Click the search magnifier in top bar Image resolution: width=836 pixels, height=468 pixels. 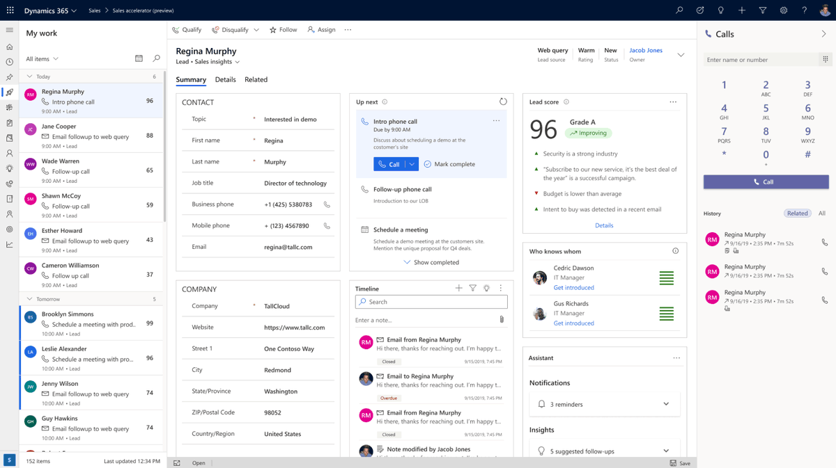coord(679,10)
